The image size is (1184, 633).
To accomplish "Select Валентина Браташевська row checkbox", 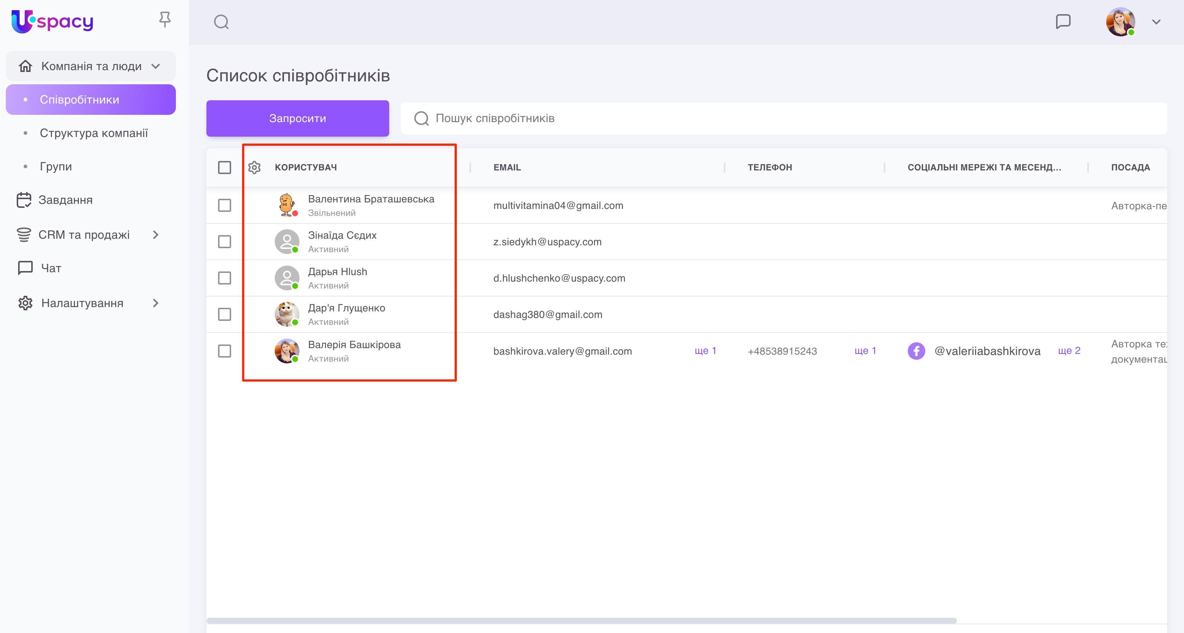I will tap(224, 205).
